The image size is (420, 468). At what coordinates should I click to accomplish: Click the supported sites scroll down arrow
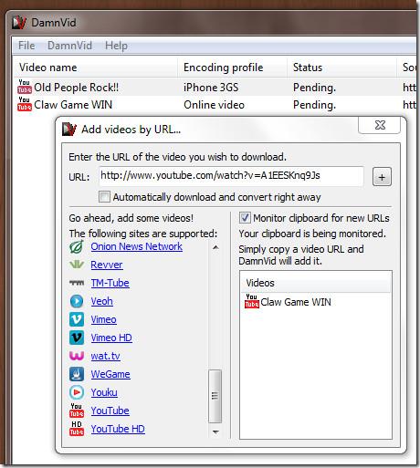pos(215,432)
